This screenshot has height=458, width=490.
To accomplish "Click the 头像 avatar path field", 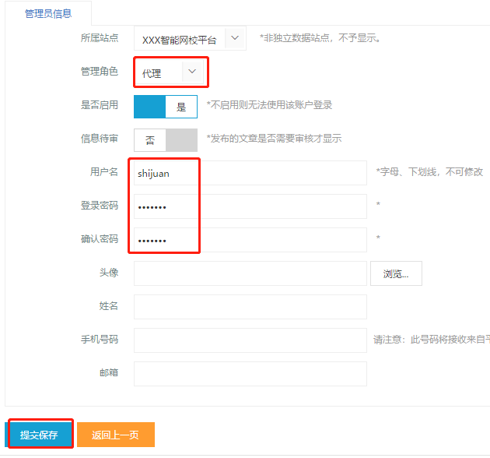I will click(x=249, y=273).
